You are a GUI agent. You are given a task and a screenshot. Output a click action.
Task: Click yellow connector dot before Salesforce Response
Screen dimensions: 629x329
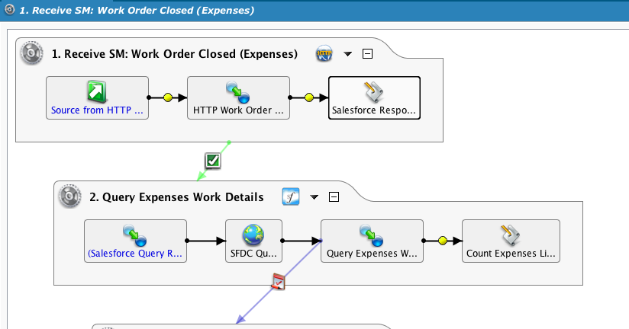click(x=308, y=97)
